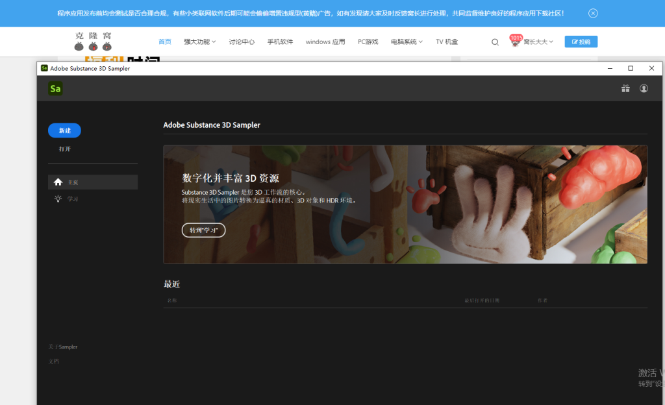Dismiss the blue notification banner
Viewport: 665px width, 405px height.
(x=593, y=13)
